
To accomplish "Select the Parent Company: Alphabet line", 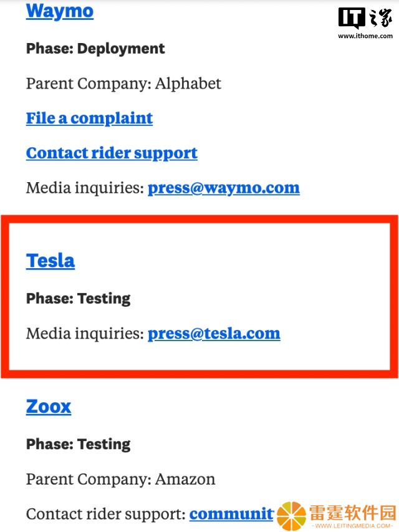I will point(123,84).
